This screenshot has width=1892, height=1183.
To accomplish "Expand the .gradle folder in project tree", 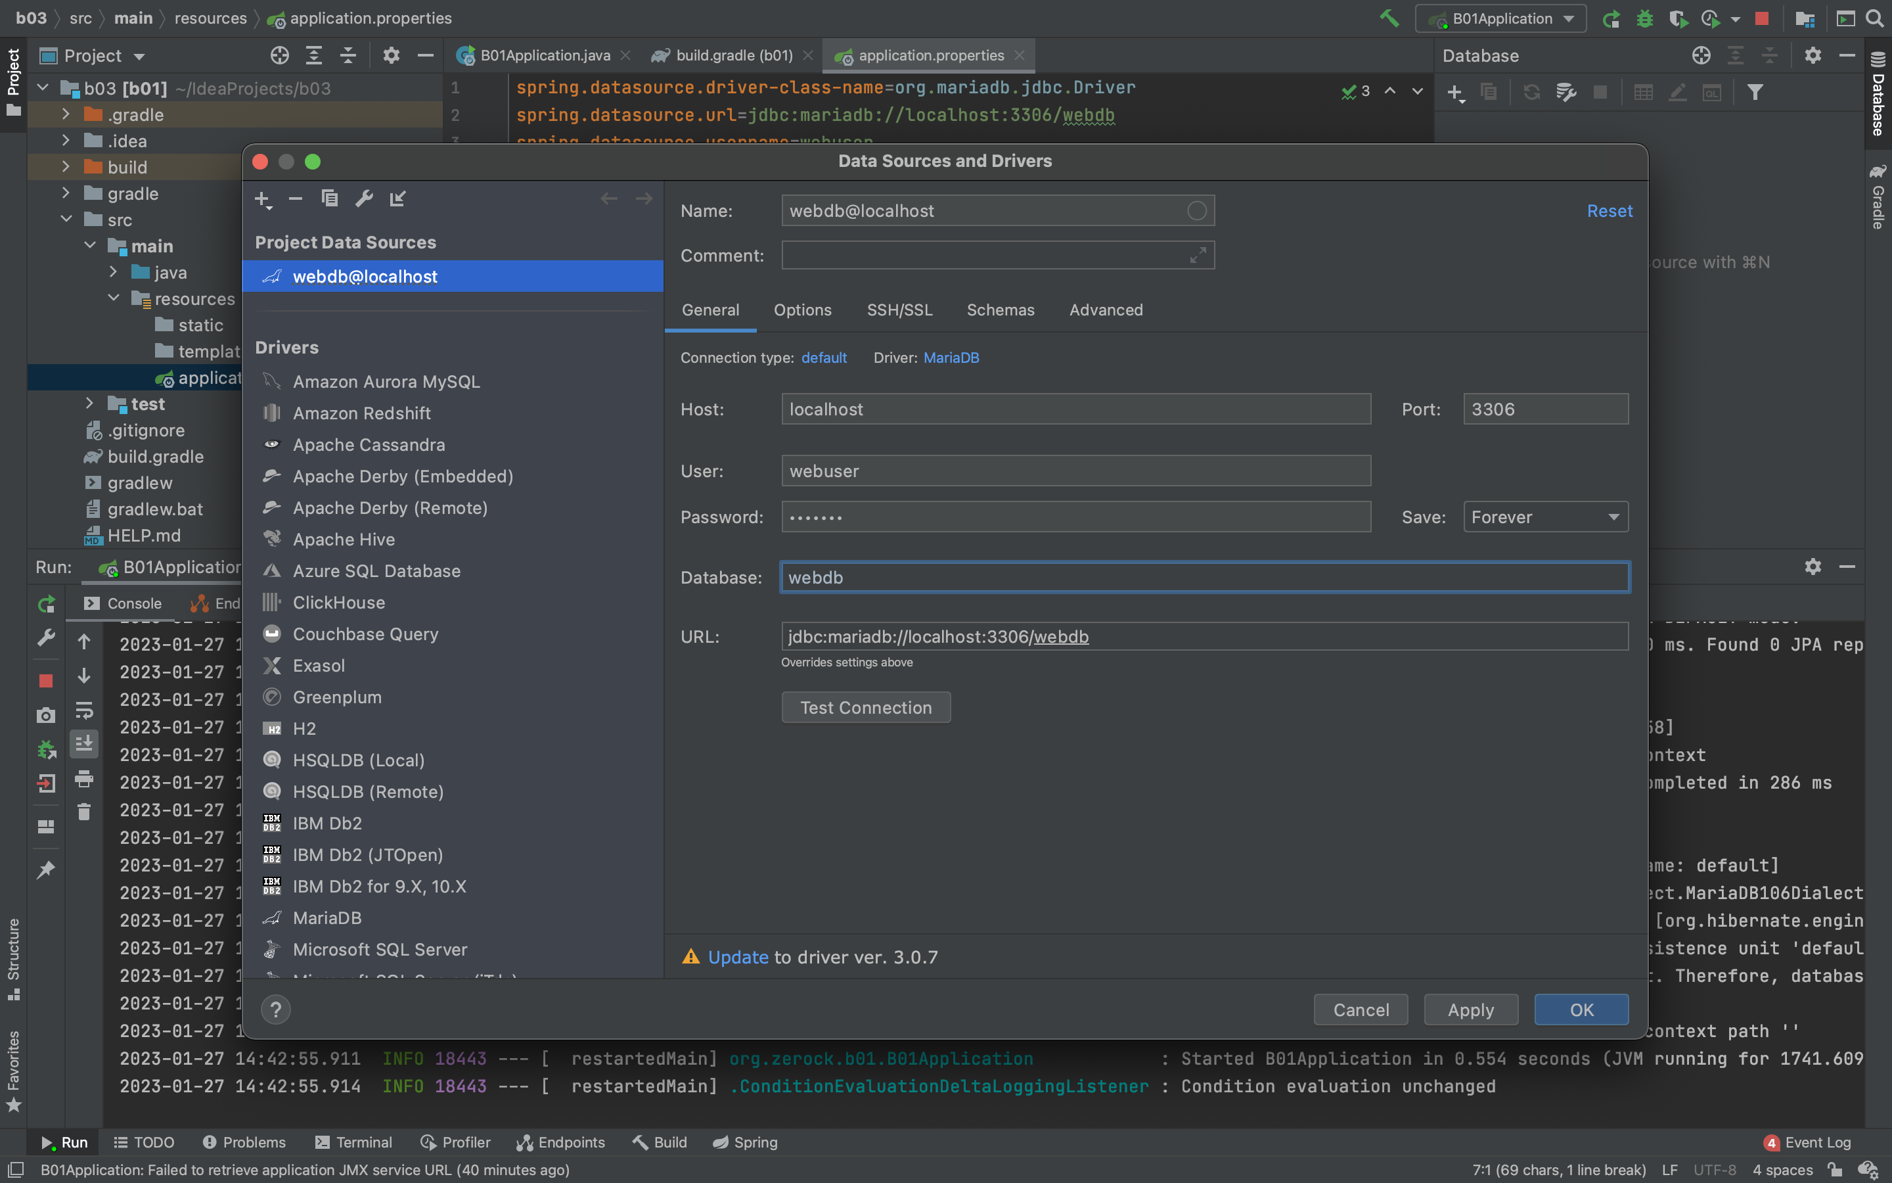I will click(66, 114).
